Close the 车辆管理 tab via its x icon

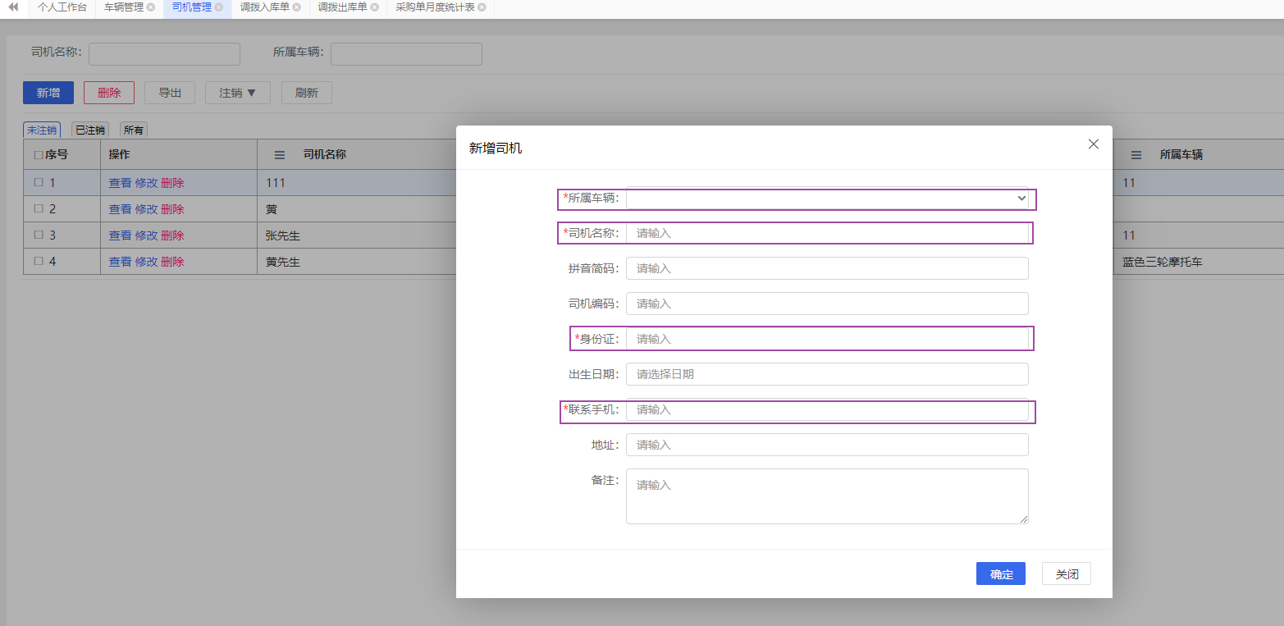click(x=151, y=7)
